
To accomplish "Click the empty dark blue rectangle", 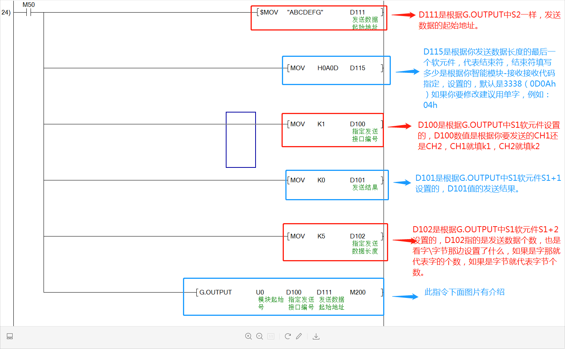I will pos(241,140).
